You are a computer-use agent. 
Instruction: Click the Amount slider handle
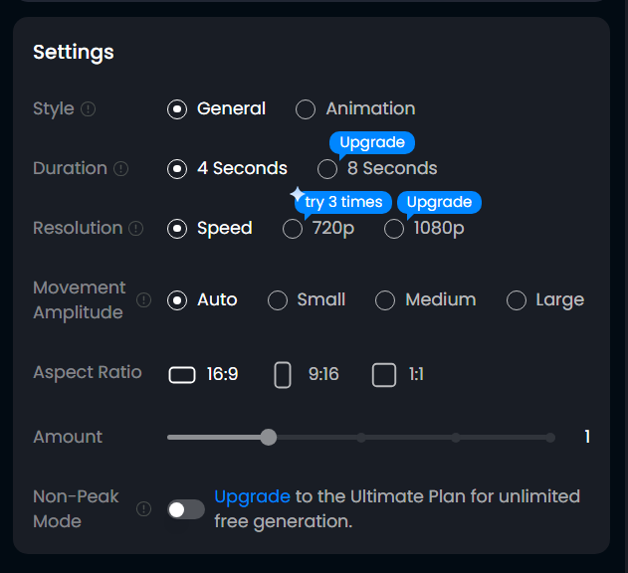click(x=268, y=437)
